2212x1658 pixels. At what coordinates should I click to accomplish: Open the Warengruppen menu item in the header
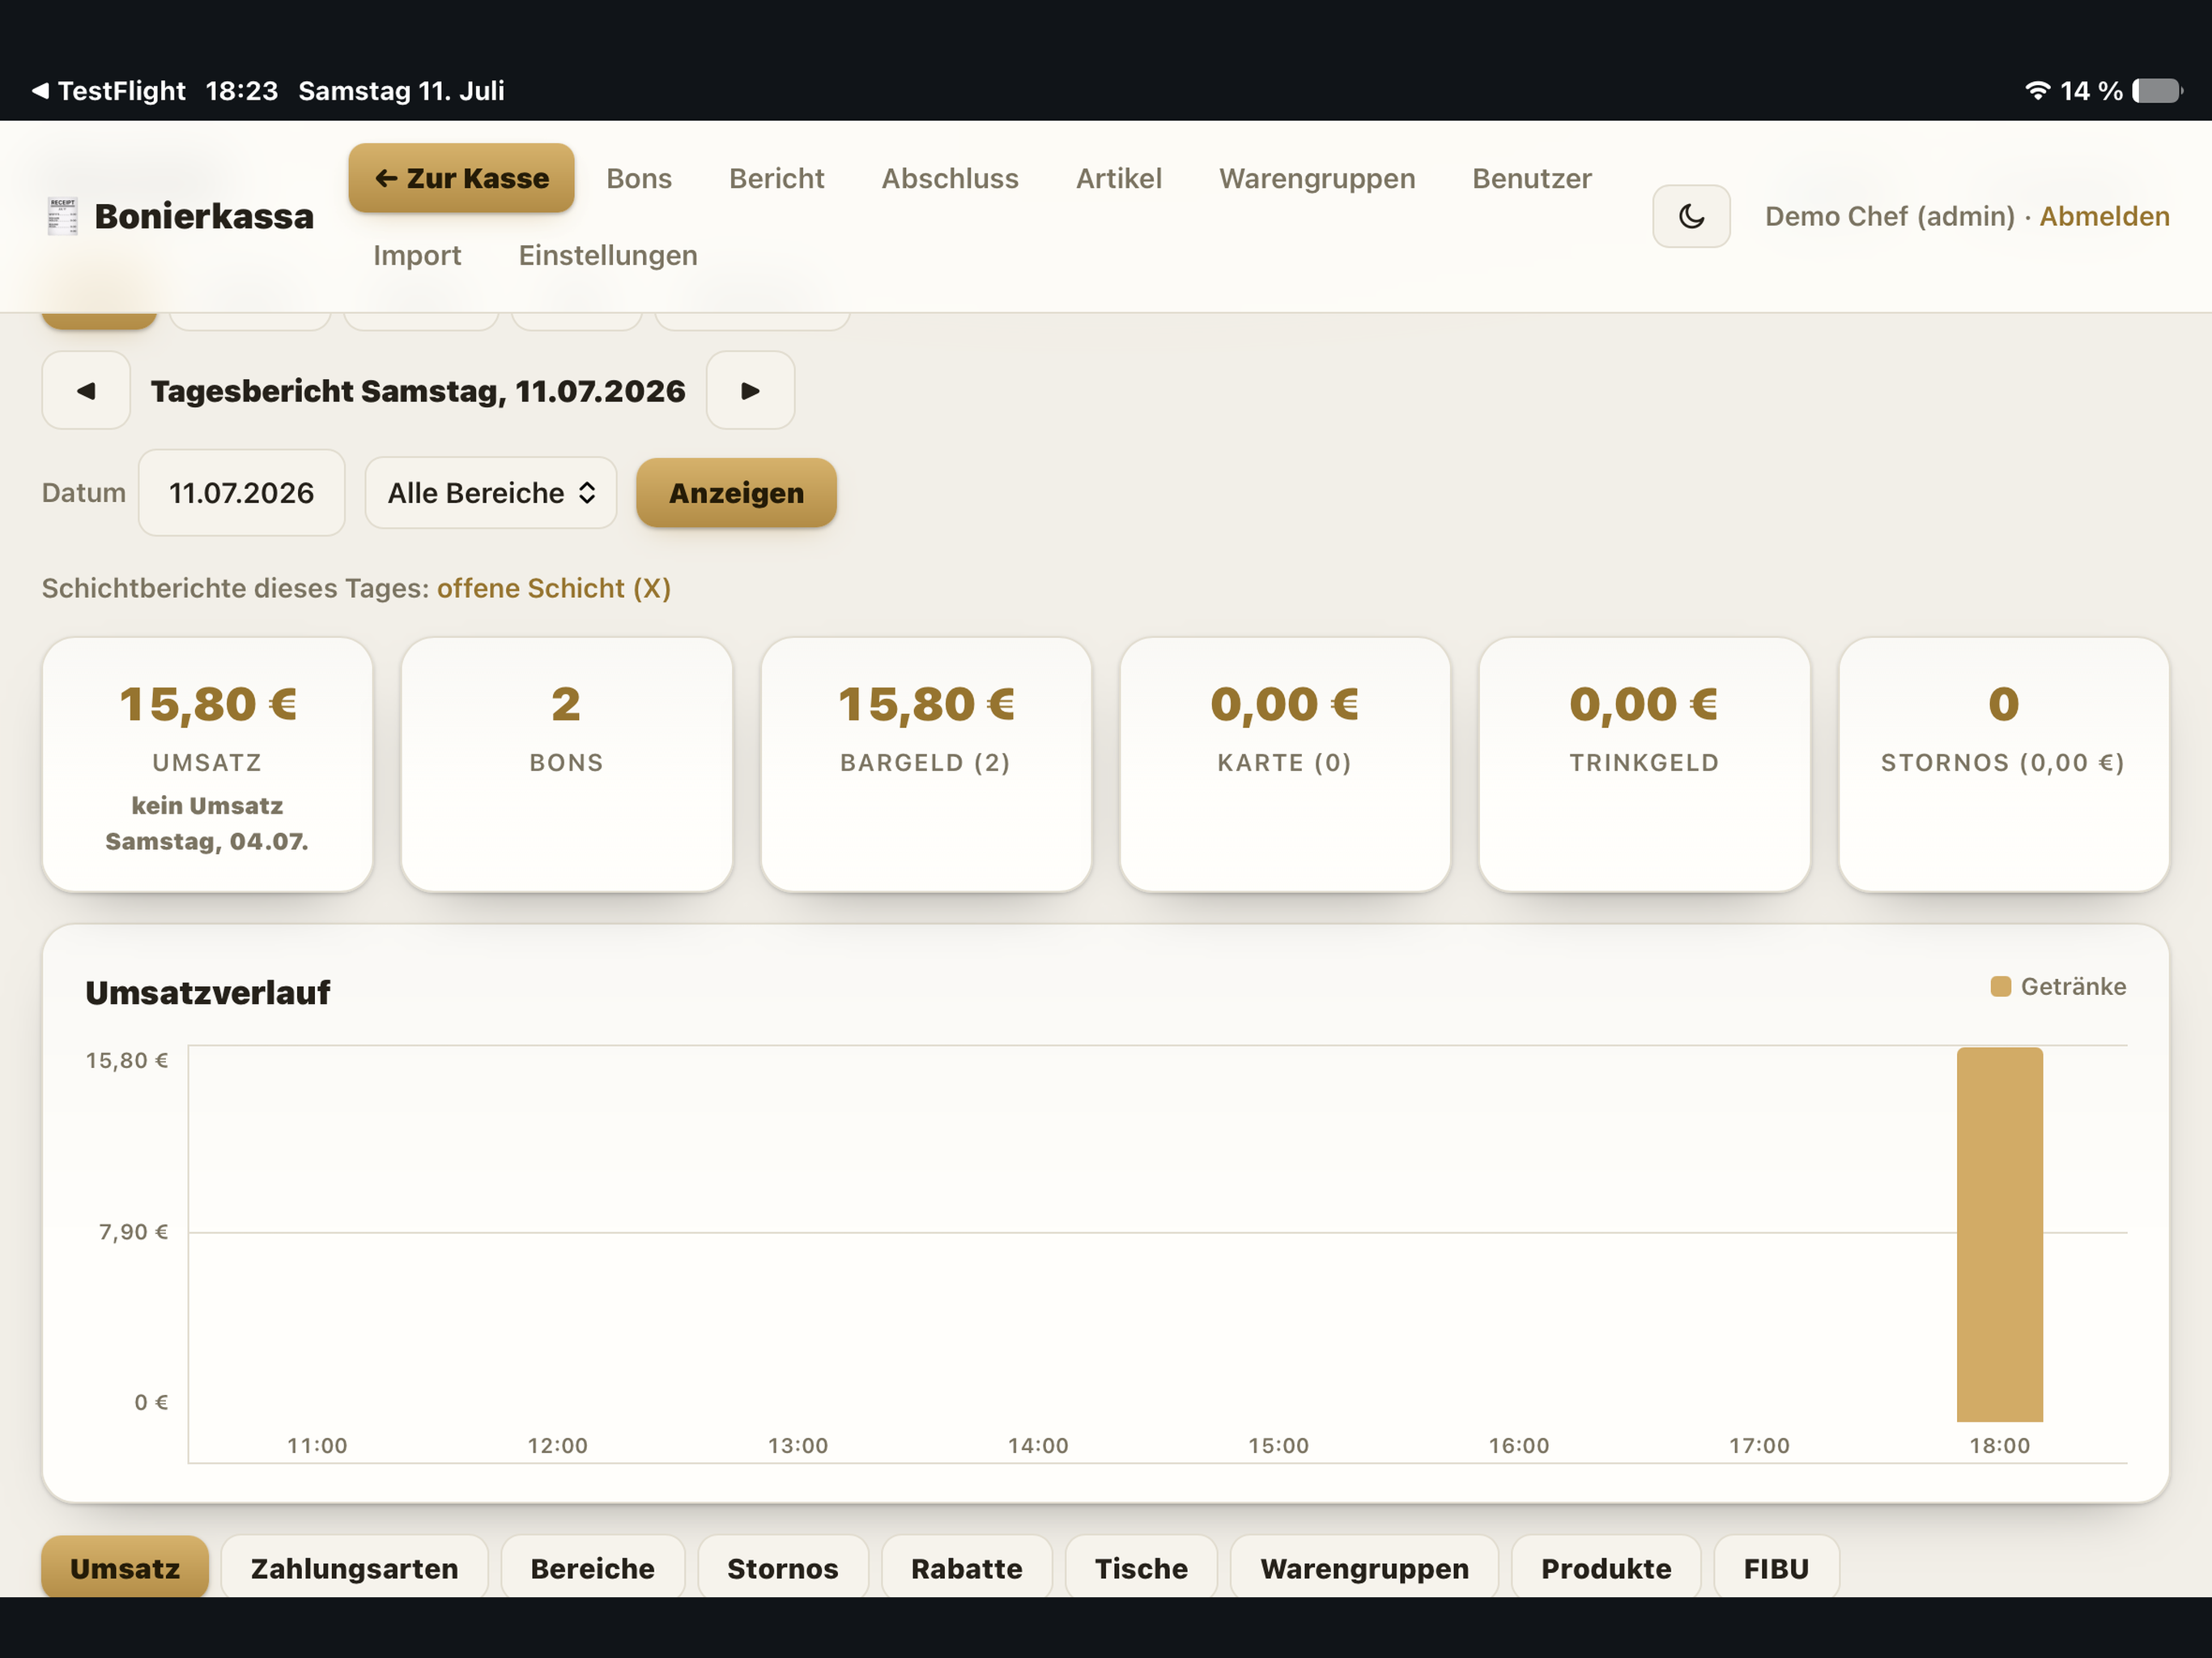pyautogui.click(x=1316, y=178)
